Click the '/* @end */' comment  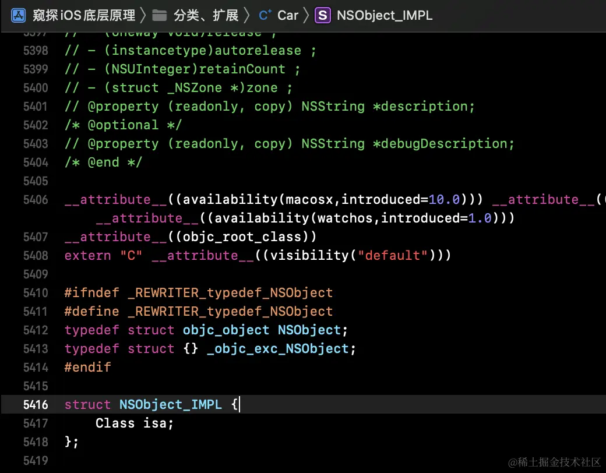pyautogui.click(x=103, y=163)
